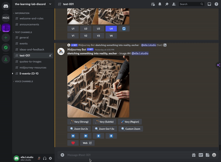
Task: Open the GIF picker icon
Action: 201,155
